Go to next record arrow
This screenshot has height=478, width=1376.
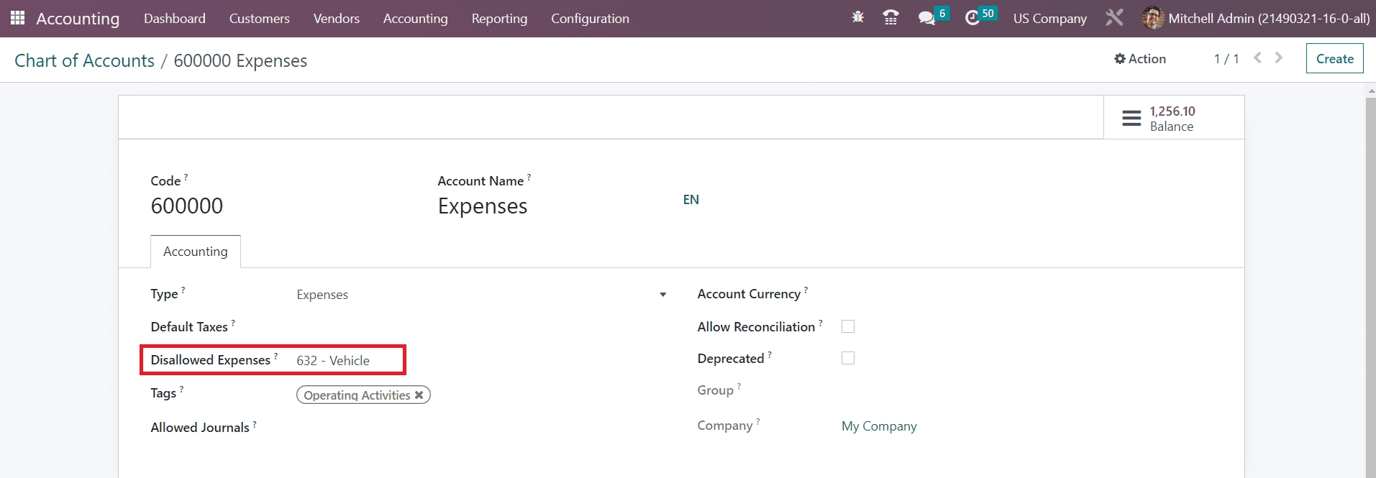coord(1279,58)
